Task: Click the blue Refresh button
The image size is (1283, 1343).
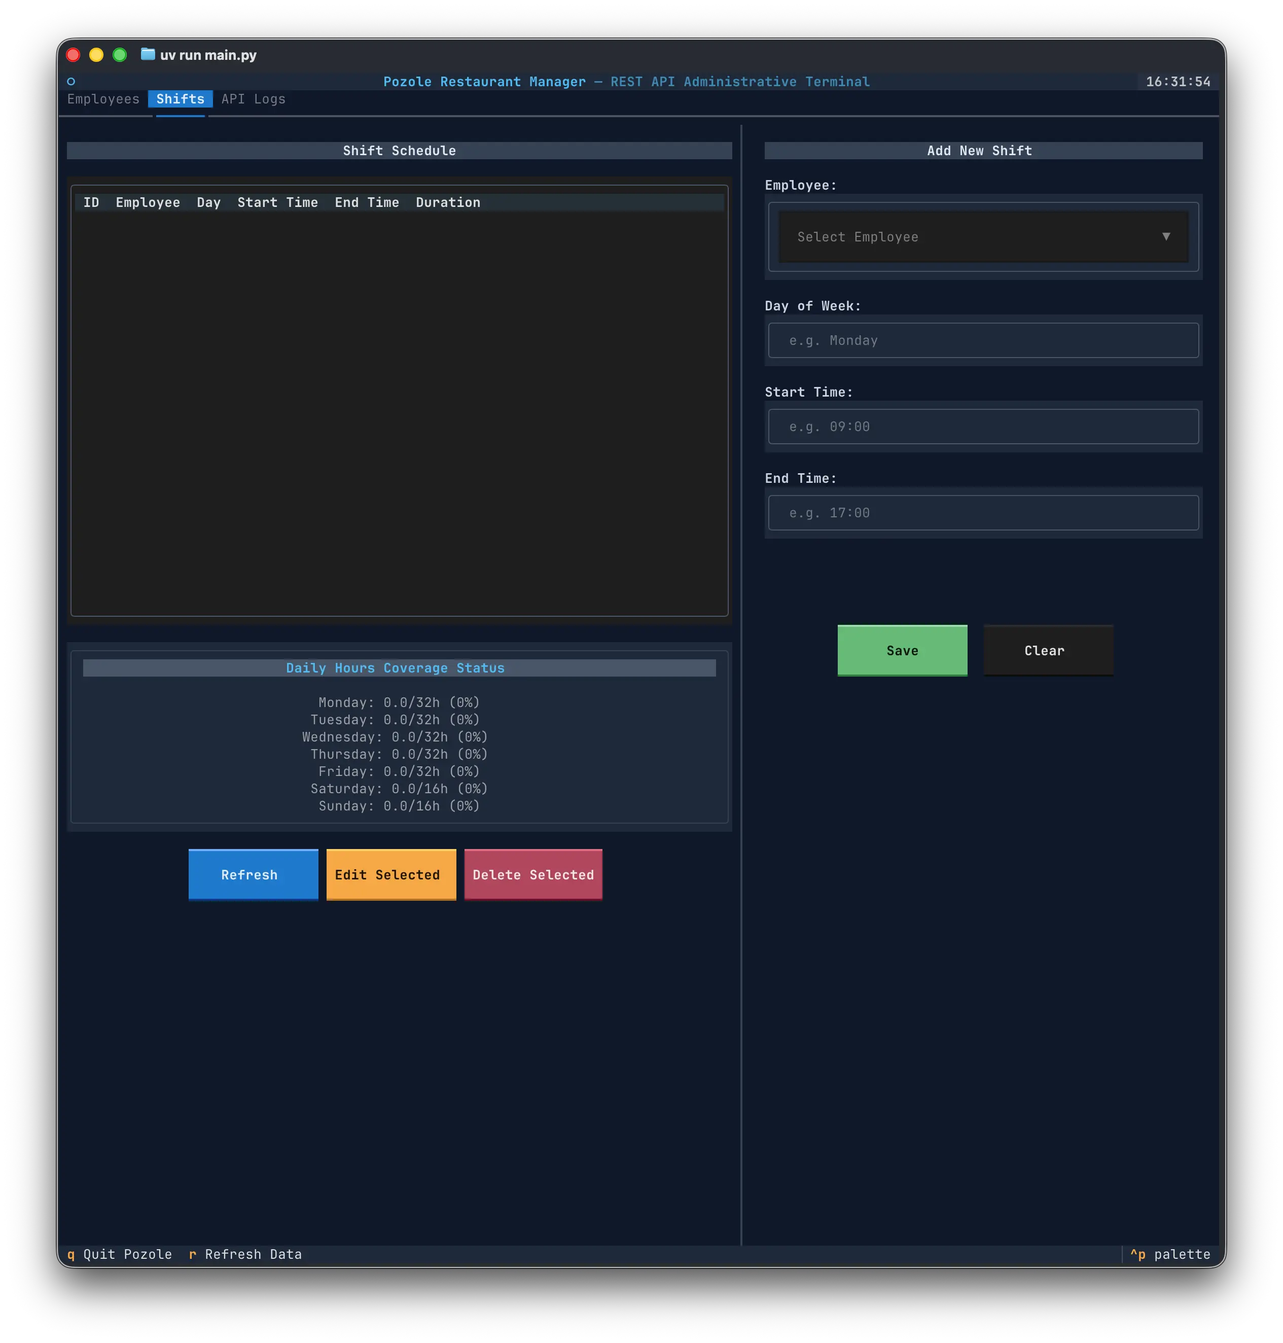Action: [x=253, y=874]
